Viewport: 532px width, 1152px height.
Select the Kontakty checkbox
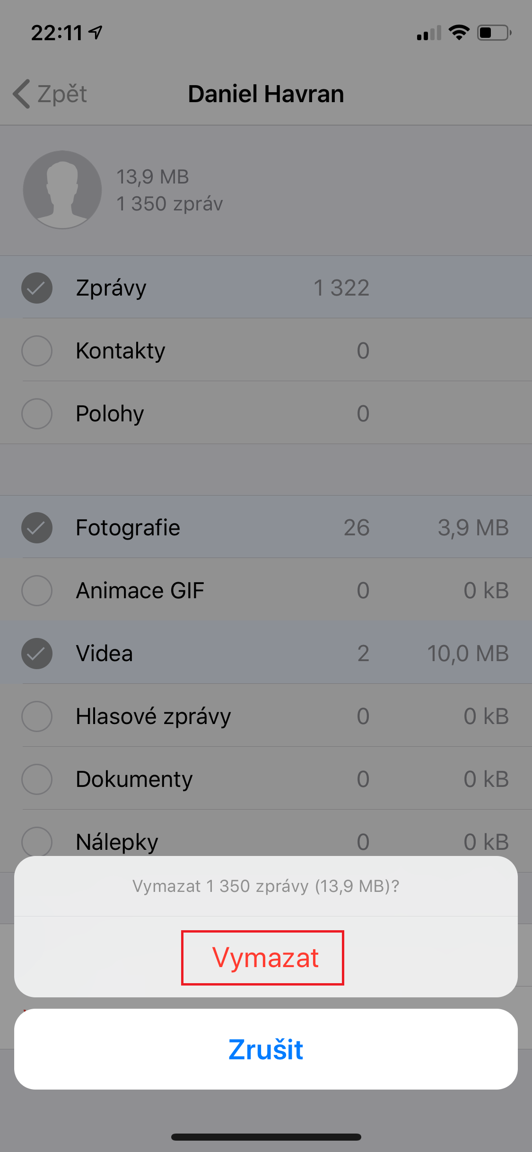[x=37, y=351]
